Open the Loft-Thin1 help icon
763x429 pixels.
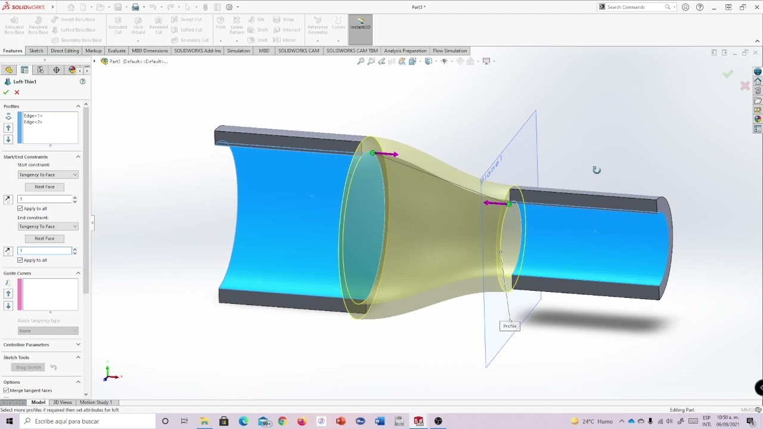pyautogui.click(x=83, y=82)
